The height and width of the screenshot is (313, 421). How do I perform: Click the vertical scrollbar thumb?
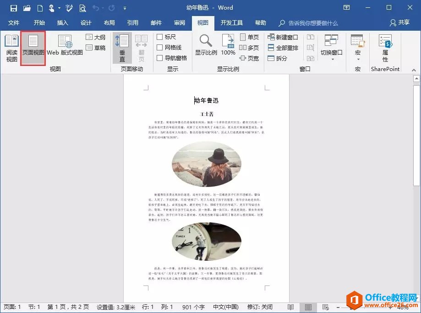point(416,136)
